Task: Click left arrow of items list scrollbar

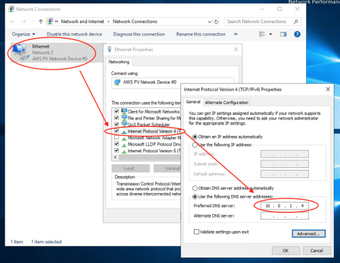Action: coord(116,157)
